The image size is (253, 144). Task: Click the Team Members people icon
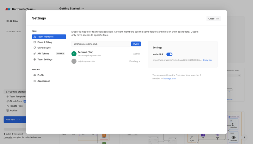(34, 37)
